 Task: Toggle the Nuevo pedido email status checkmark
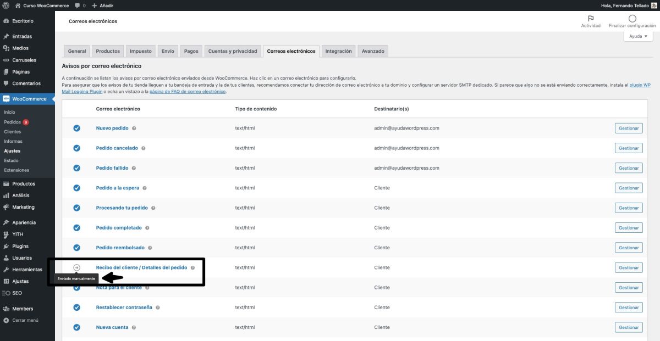tap(76, 128)
